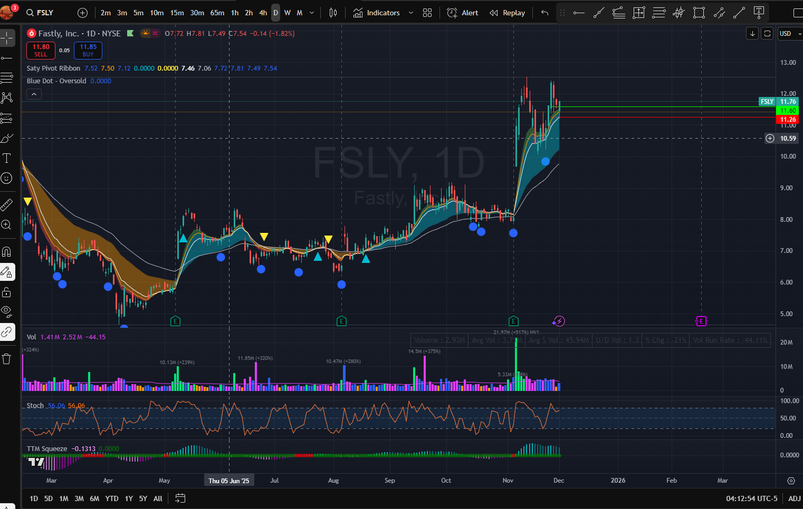Open the brush tools group in left sidebar
This screenshot has height=509, width=803.
click(x=7, y=138)
